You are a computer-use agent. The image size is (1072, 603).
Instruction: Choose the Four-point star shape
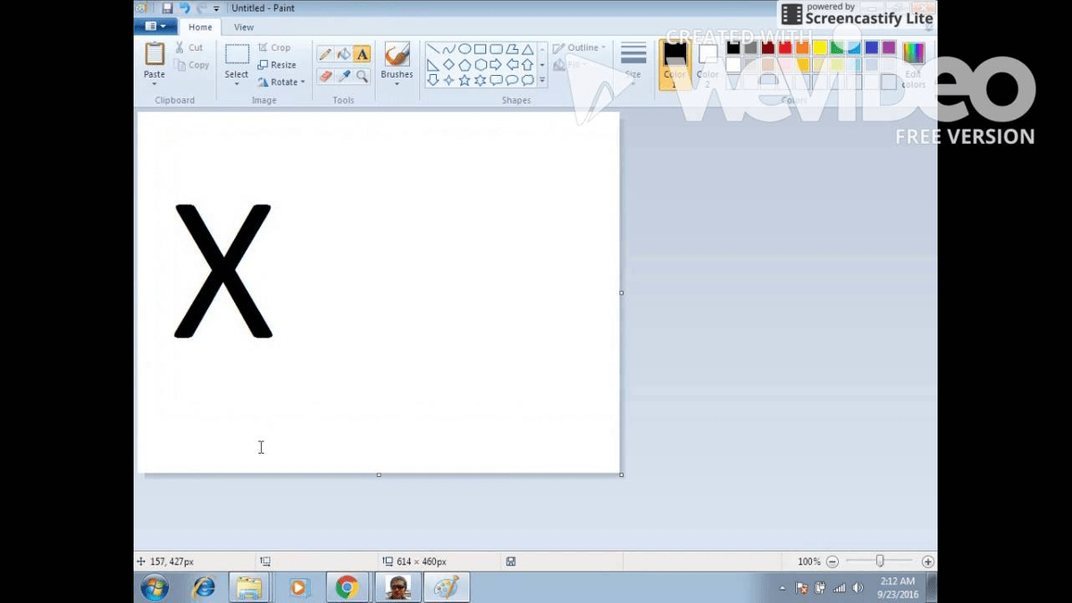tap(448, 80)
